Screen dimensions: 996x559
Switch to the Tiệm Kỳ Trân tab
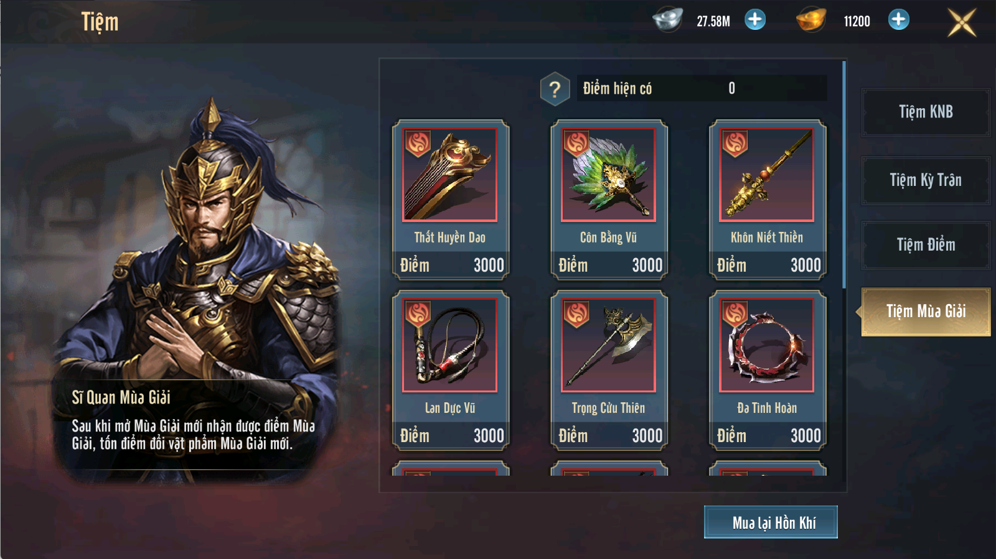pos(926,180)
